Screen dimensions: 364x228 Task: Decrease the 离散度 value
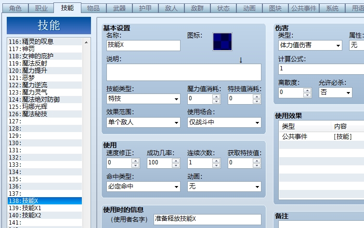[x=307, y=95]
